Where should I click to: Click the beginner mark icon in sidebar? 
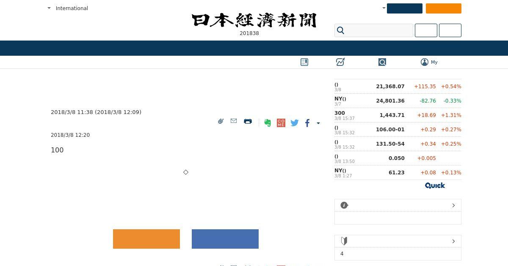pyautogui.click(x=344, y=241)
